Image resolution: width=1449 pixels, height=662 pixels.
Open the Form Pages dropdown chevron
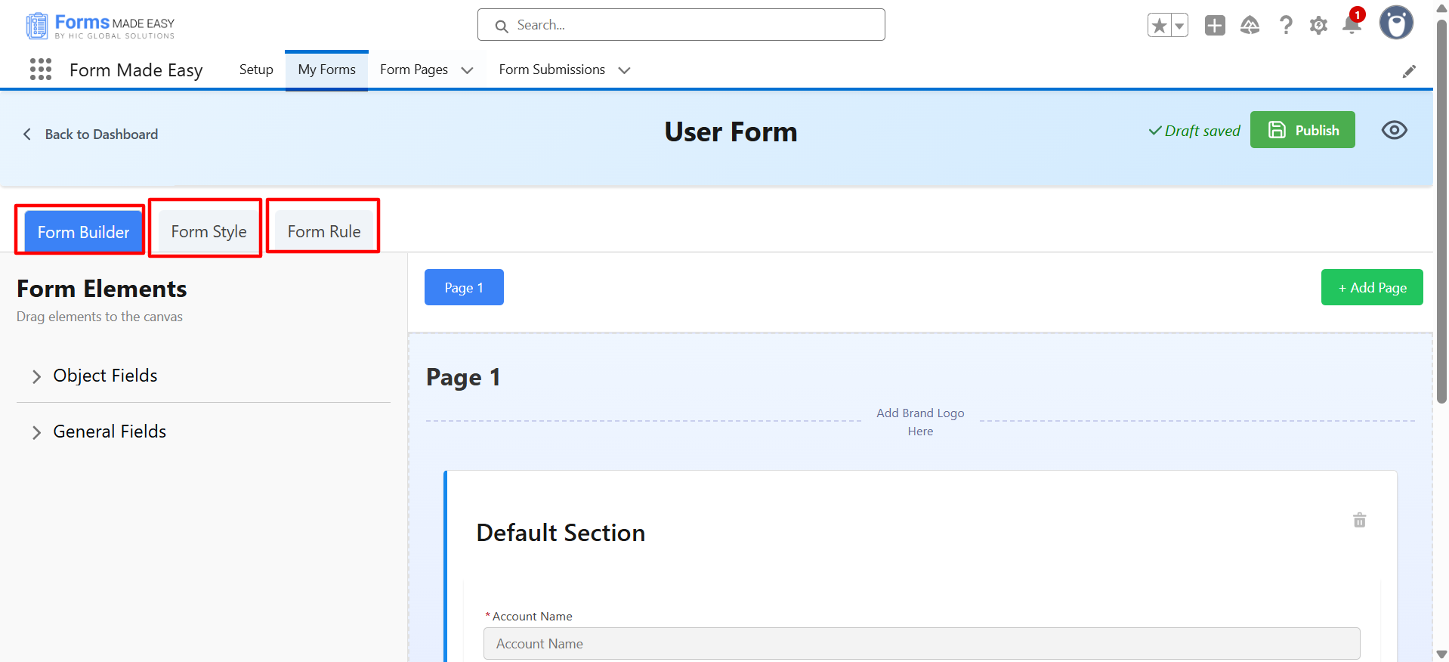click(468, 70)
